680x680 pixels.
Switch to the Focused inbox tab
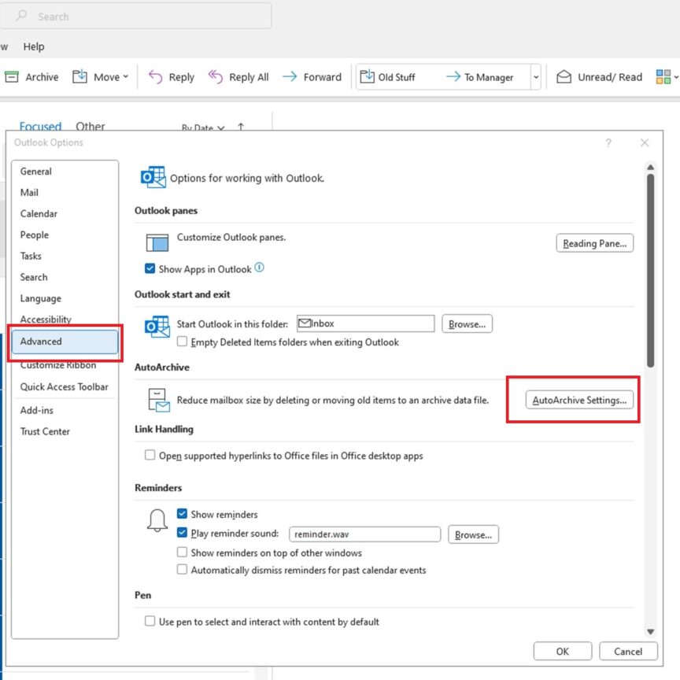40,126
